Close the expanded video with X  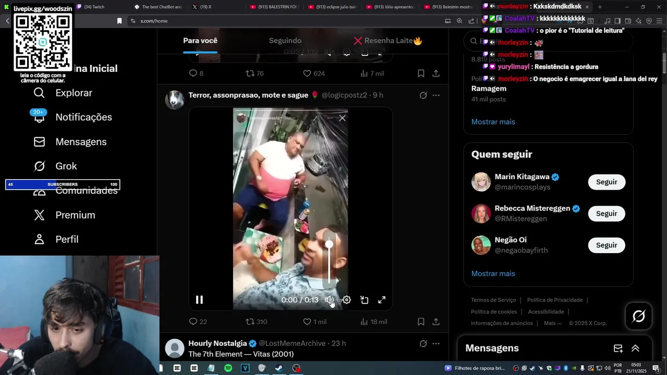coord(342,118)
